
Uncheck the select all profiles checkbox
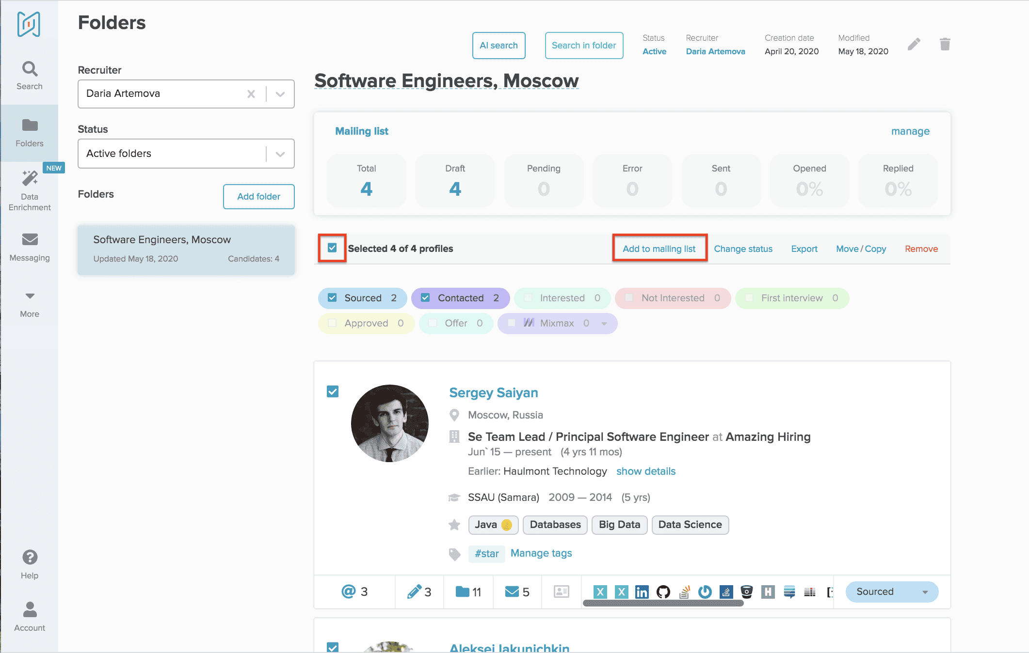coord(332,248)
